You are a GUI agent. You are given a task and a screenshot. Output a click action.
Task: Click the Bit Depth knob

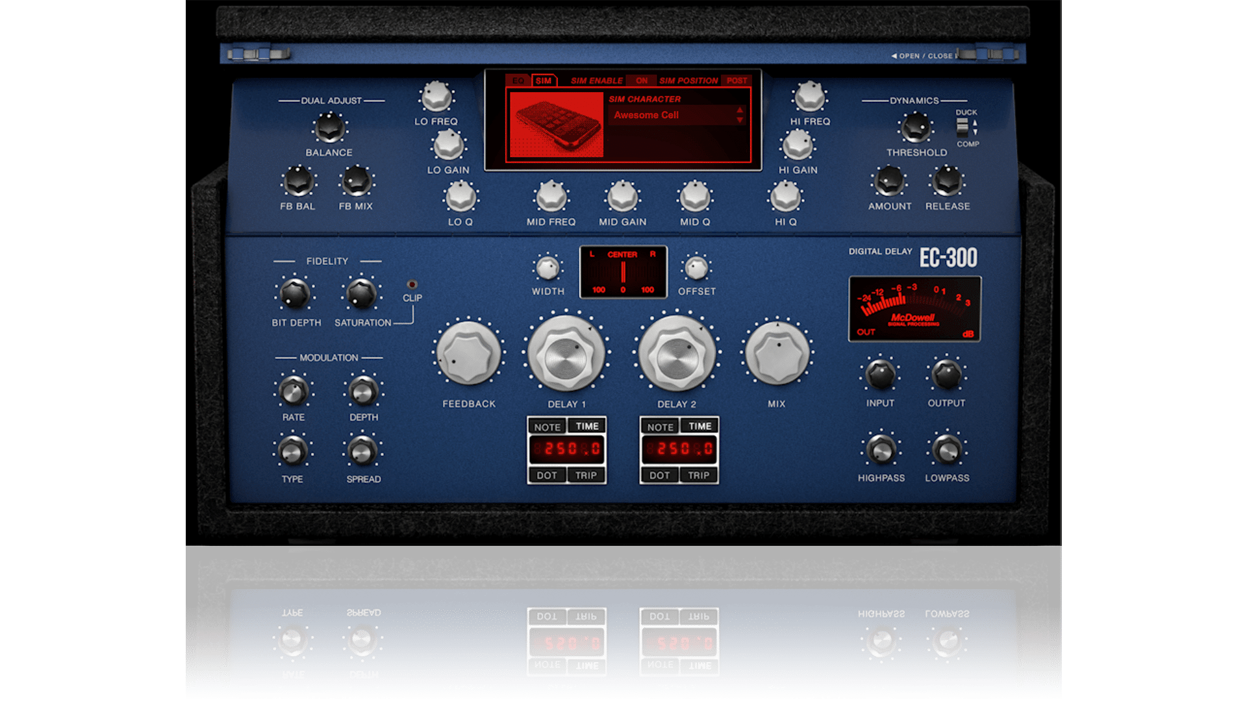[295, 294]
